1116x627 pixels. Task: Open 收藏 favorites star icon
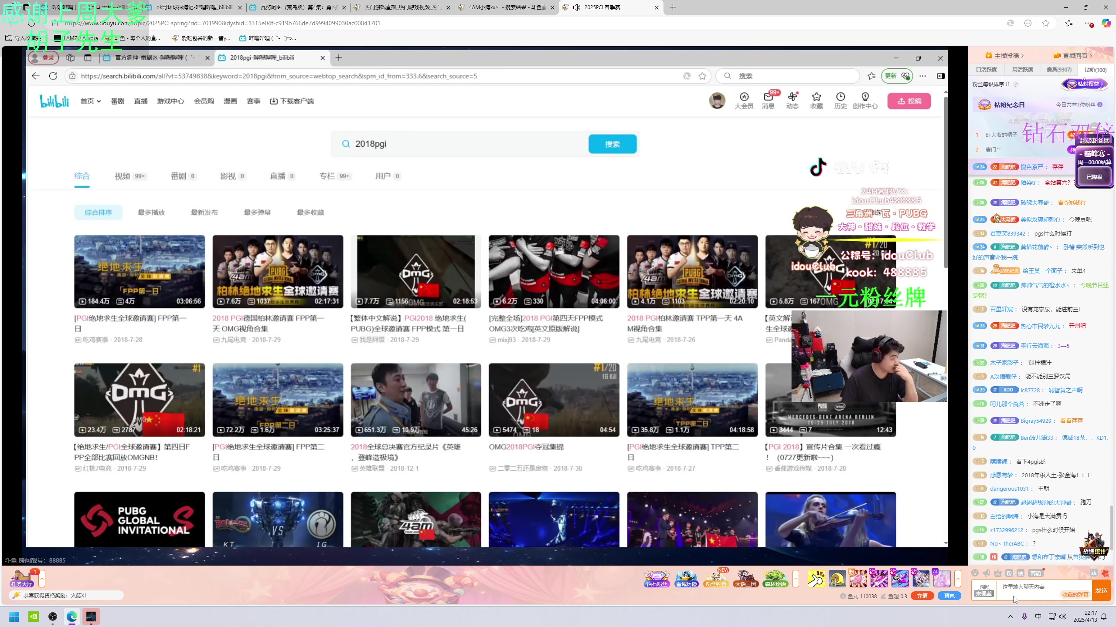coord(817,101)
